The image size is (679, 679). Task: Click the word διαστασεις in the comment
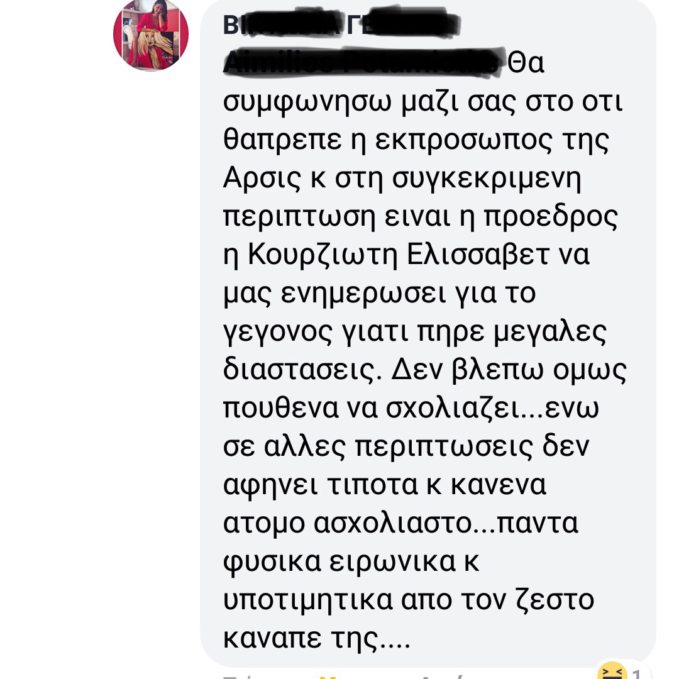tap(302, 370)
